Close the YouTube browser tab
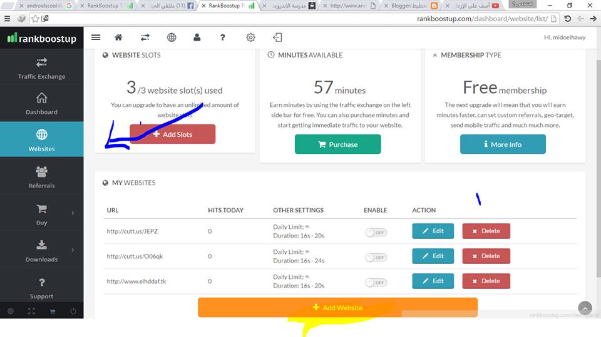601x337 pixels. (447, 6)
